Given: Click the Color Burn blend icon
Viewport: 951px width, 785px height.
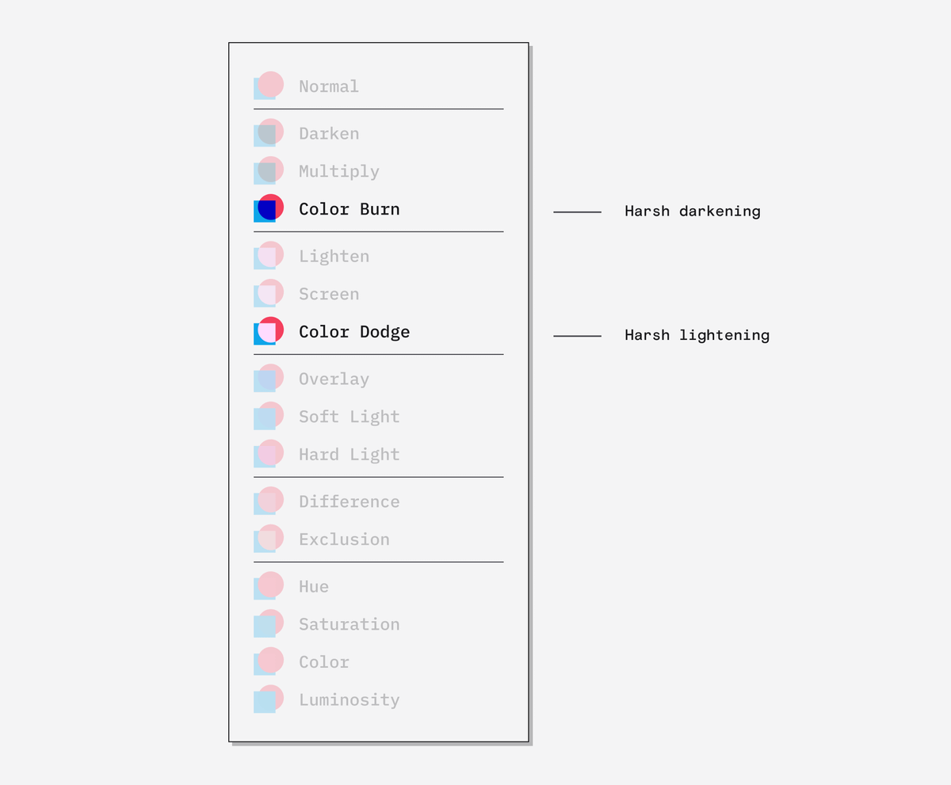Looking at the screenshot, I should (268, 209).
